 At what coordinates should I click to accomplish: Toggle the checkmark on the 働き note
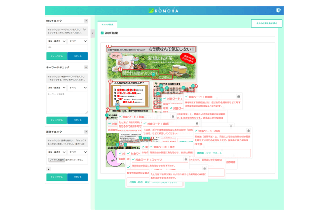[151, 147]
